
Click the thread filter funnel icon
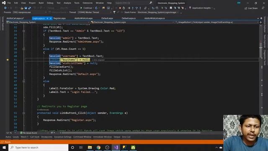coord(114,12)
